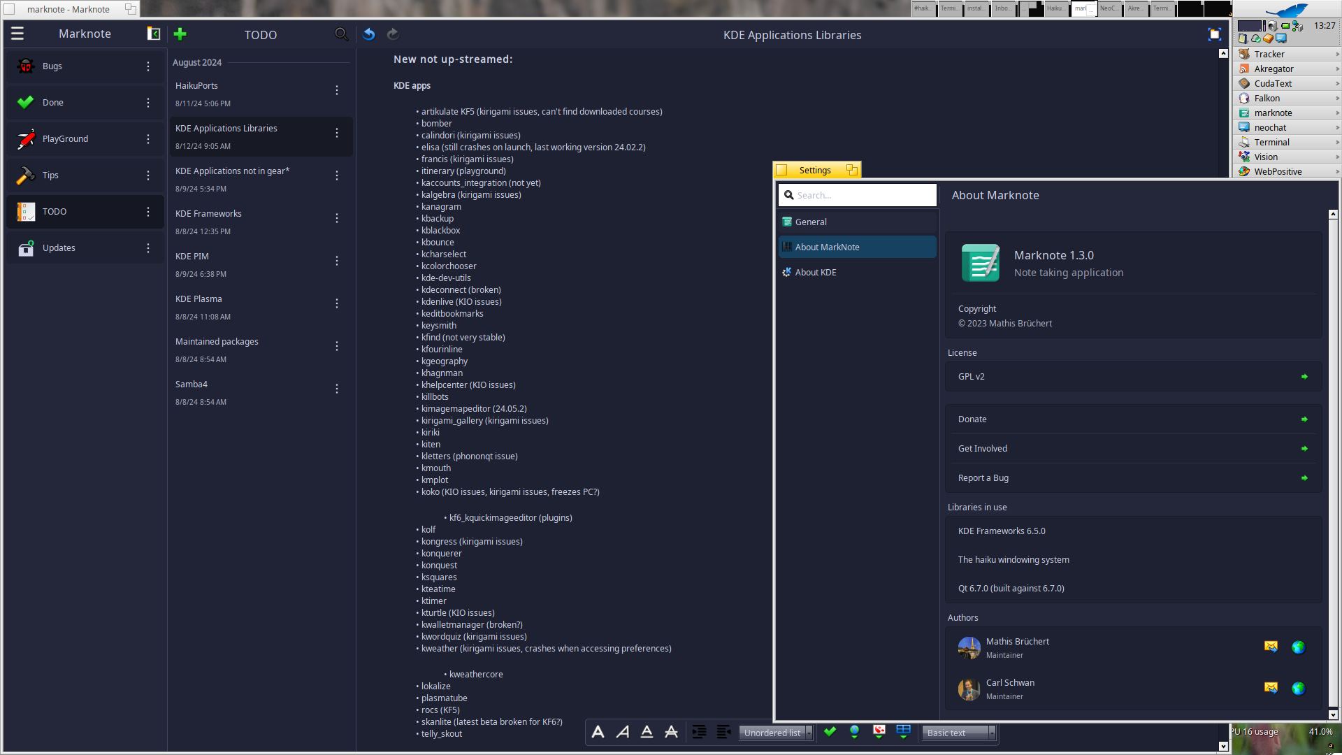Open the Donate link

pyautogui.click(x=1133, y=419)
